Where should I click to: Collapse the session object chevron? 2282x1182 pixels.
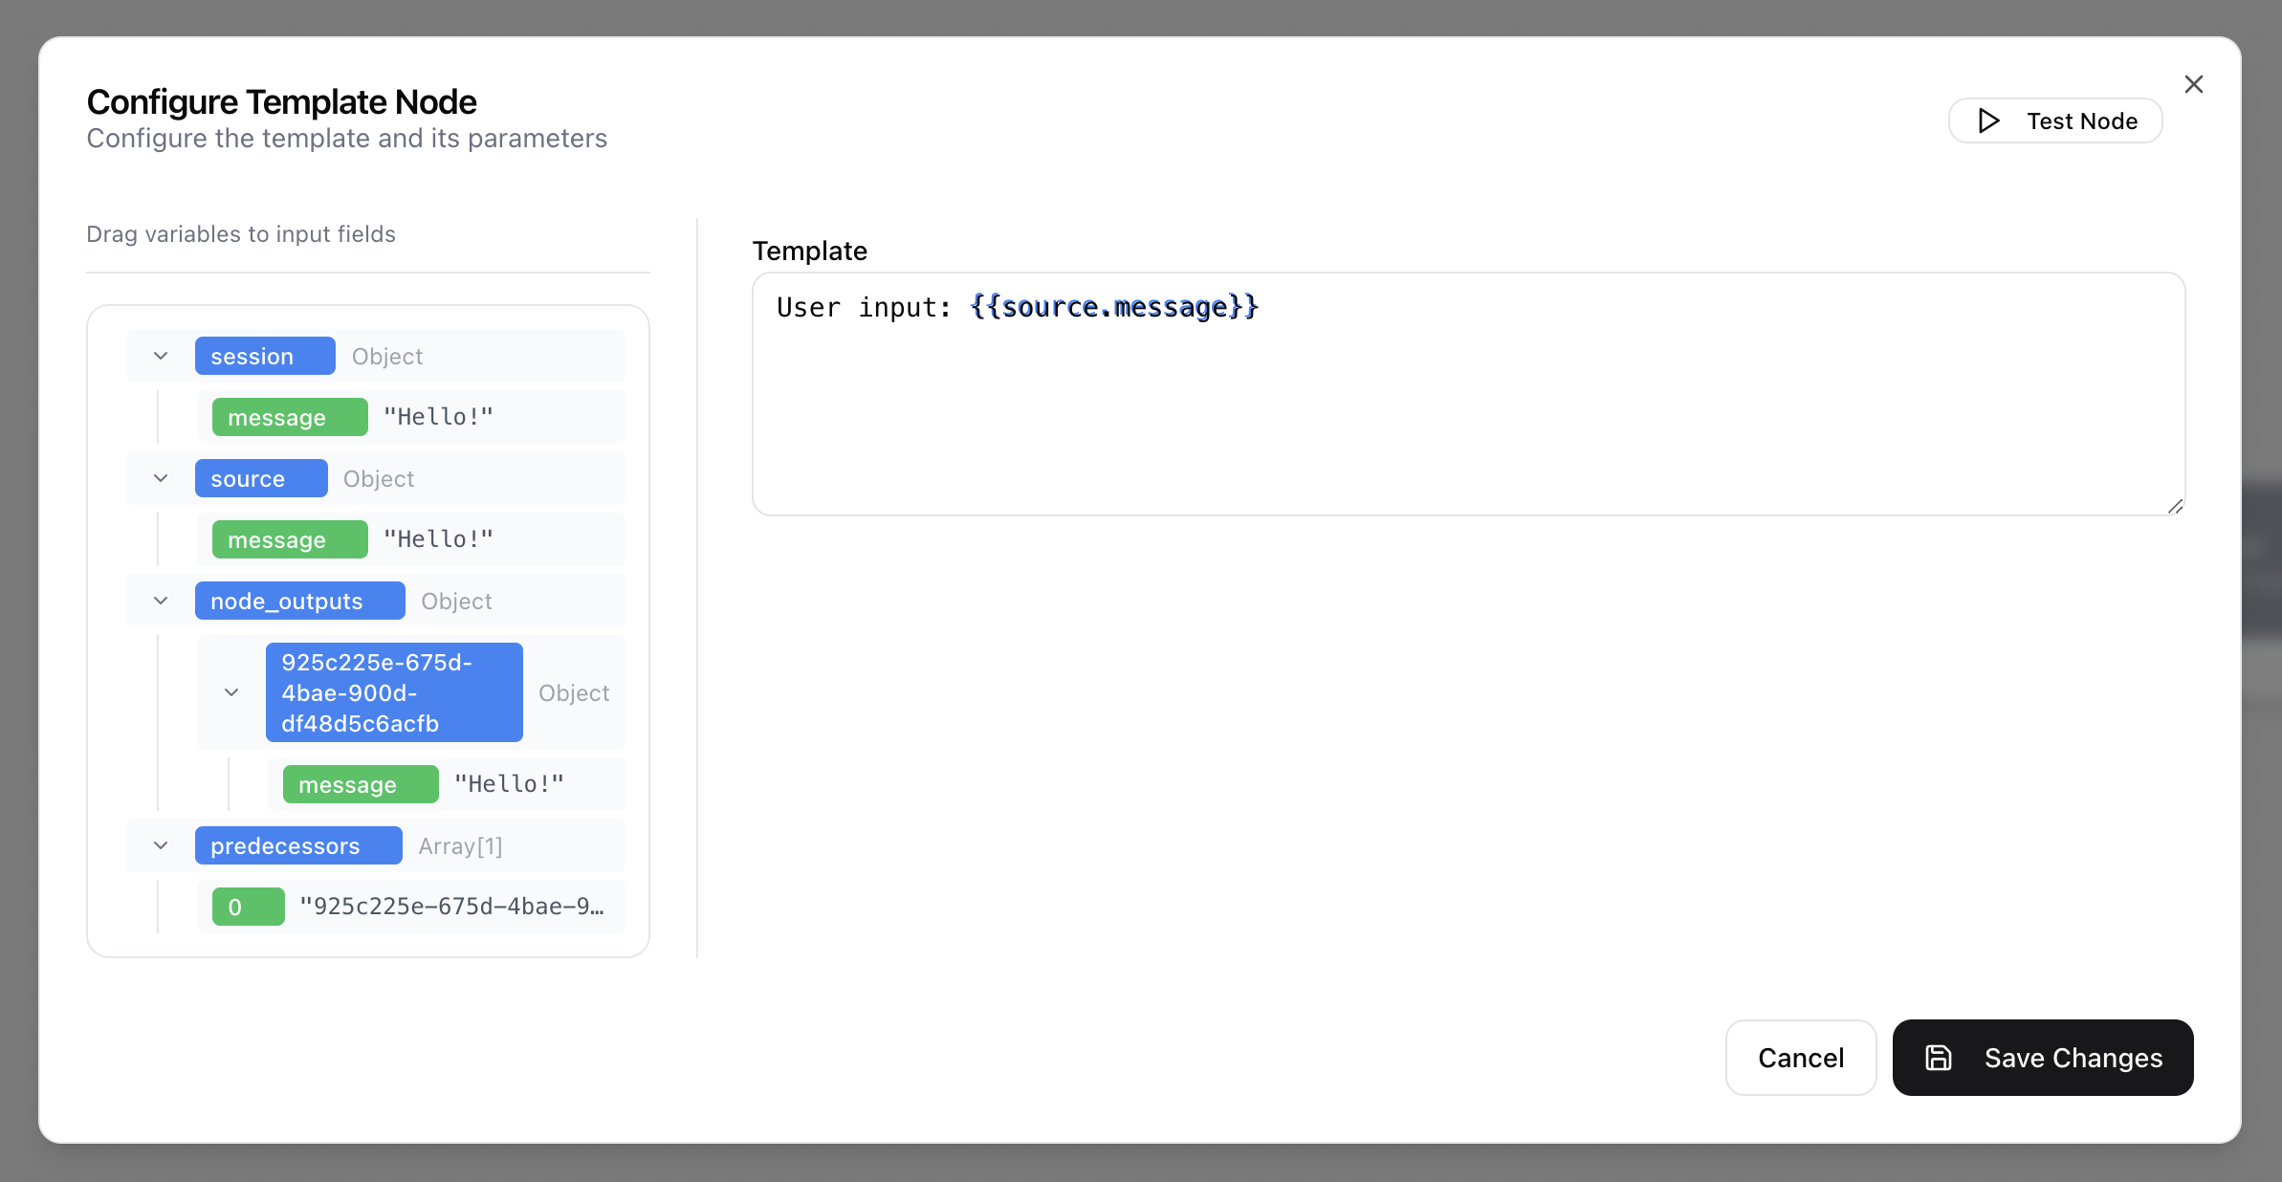click(x=161, y=356)
